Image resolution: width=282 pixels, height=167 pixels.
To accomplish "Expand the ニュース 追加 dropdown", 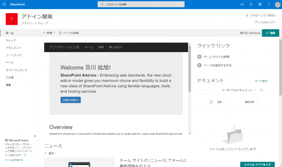I will coord(51,153).
